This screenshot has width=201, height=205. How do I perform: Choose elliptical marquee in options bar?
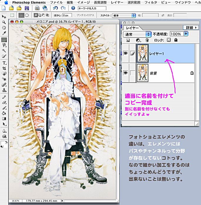pos(27,15)
